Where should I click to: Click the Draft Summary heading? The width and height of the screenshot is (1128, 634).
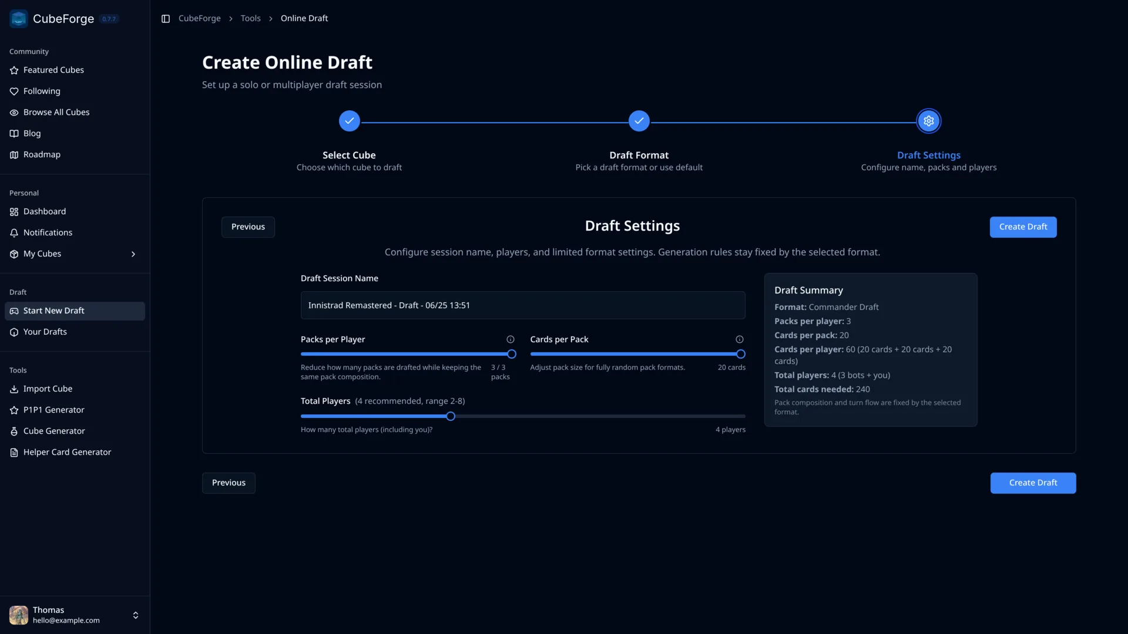tap(808, 291)
